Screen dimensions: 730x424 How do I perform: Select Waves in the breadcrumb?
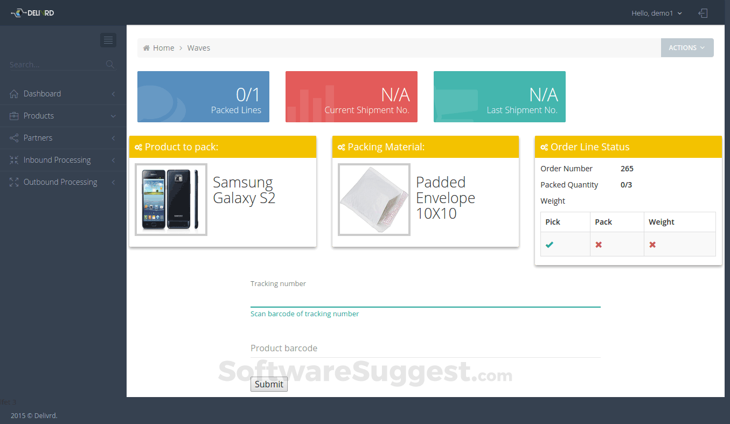(x=198, y=47)
